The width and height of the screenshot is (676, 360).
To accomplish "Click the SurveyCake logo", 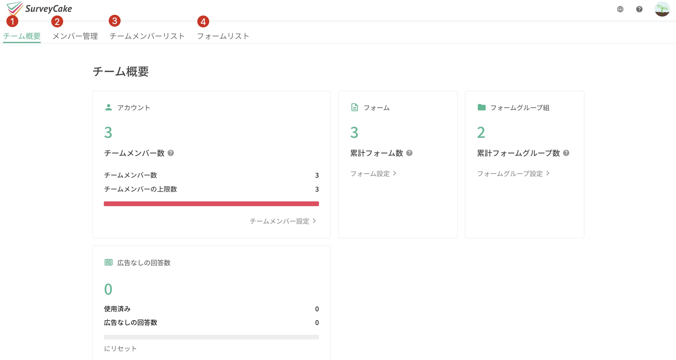I will point(39,9).
